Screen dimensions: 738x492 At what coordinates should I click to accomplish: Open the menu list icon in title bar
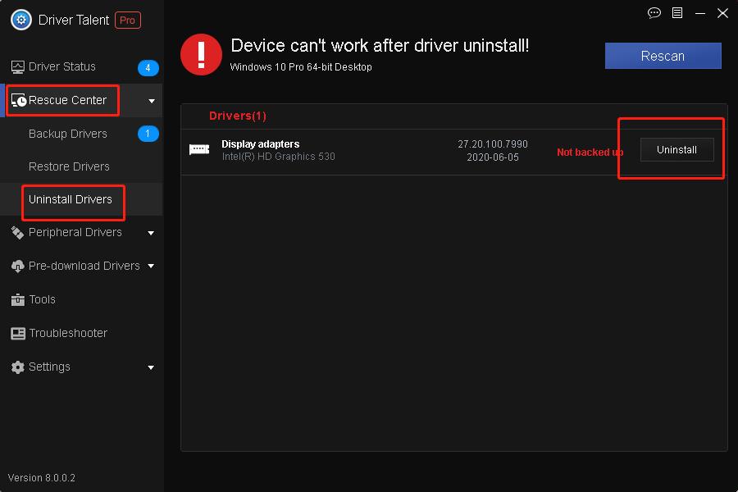pos(676,13)
